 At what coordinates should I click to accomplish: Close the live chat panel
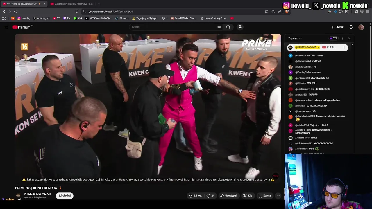tap(349, 39)
